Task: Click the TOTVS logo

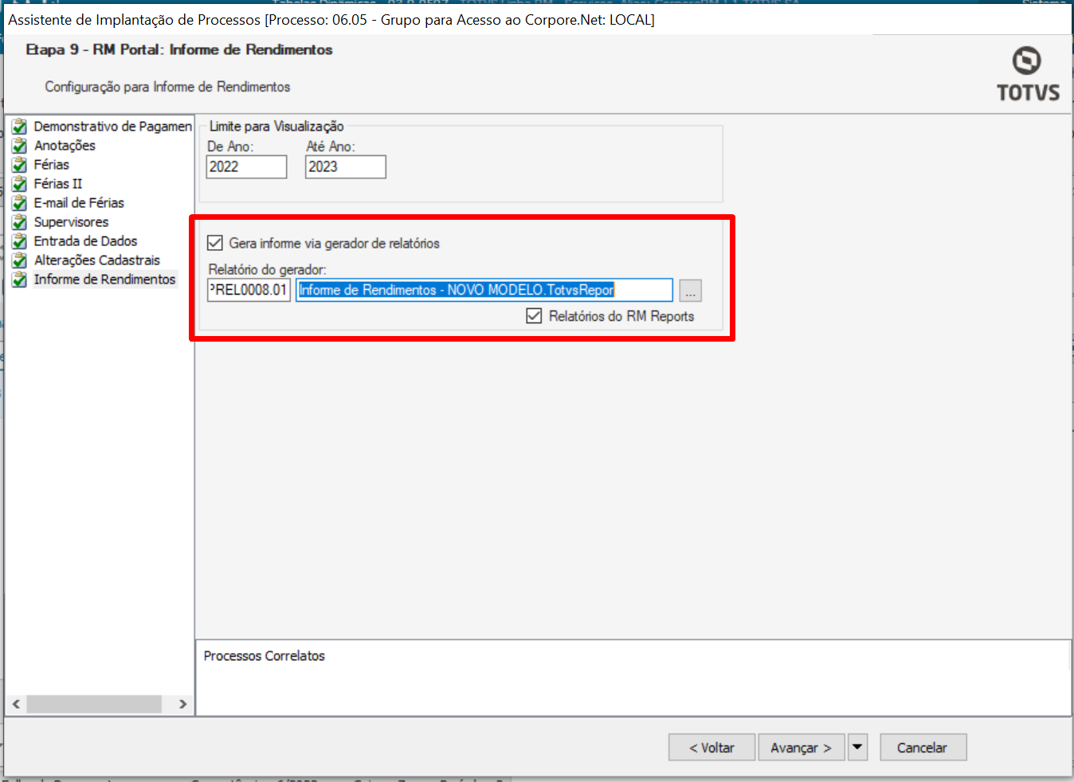Action: tap(1027, 75)
